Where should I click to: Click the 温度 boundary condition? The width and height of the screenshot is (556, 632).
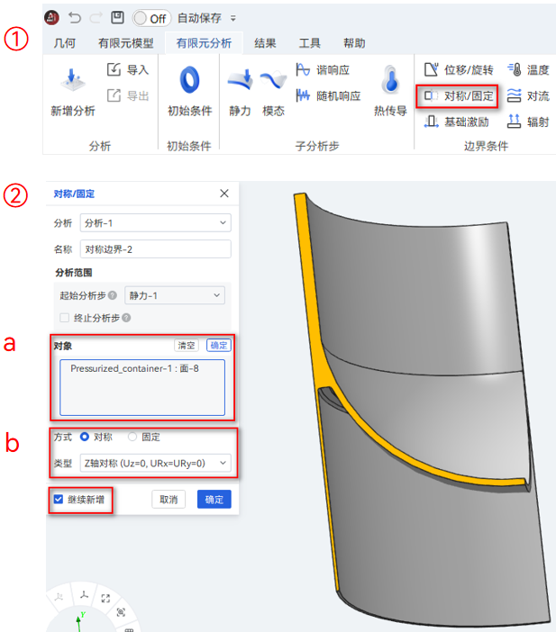[528, 69]
